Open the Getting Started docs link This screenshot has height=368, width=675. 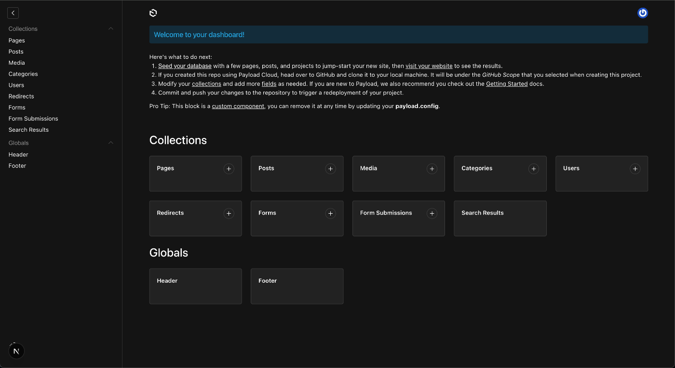click(x=507, y=84)
